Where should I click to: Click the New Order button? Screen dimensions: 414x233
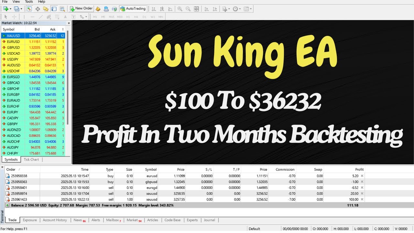[81, 8]
